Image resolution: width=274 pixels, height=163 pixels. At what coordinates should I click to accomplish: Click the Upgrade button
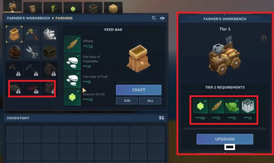(225, 139)
